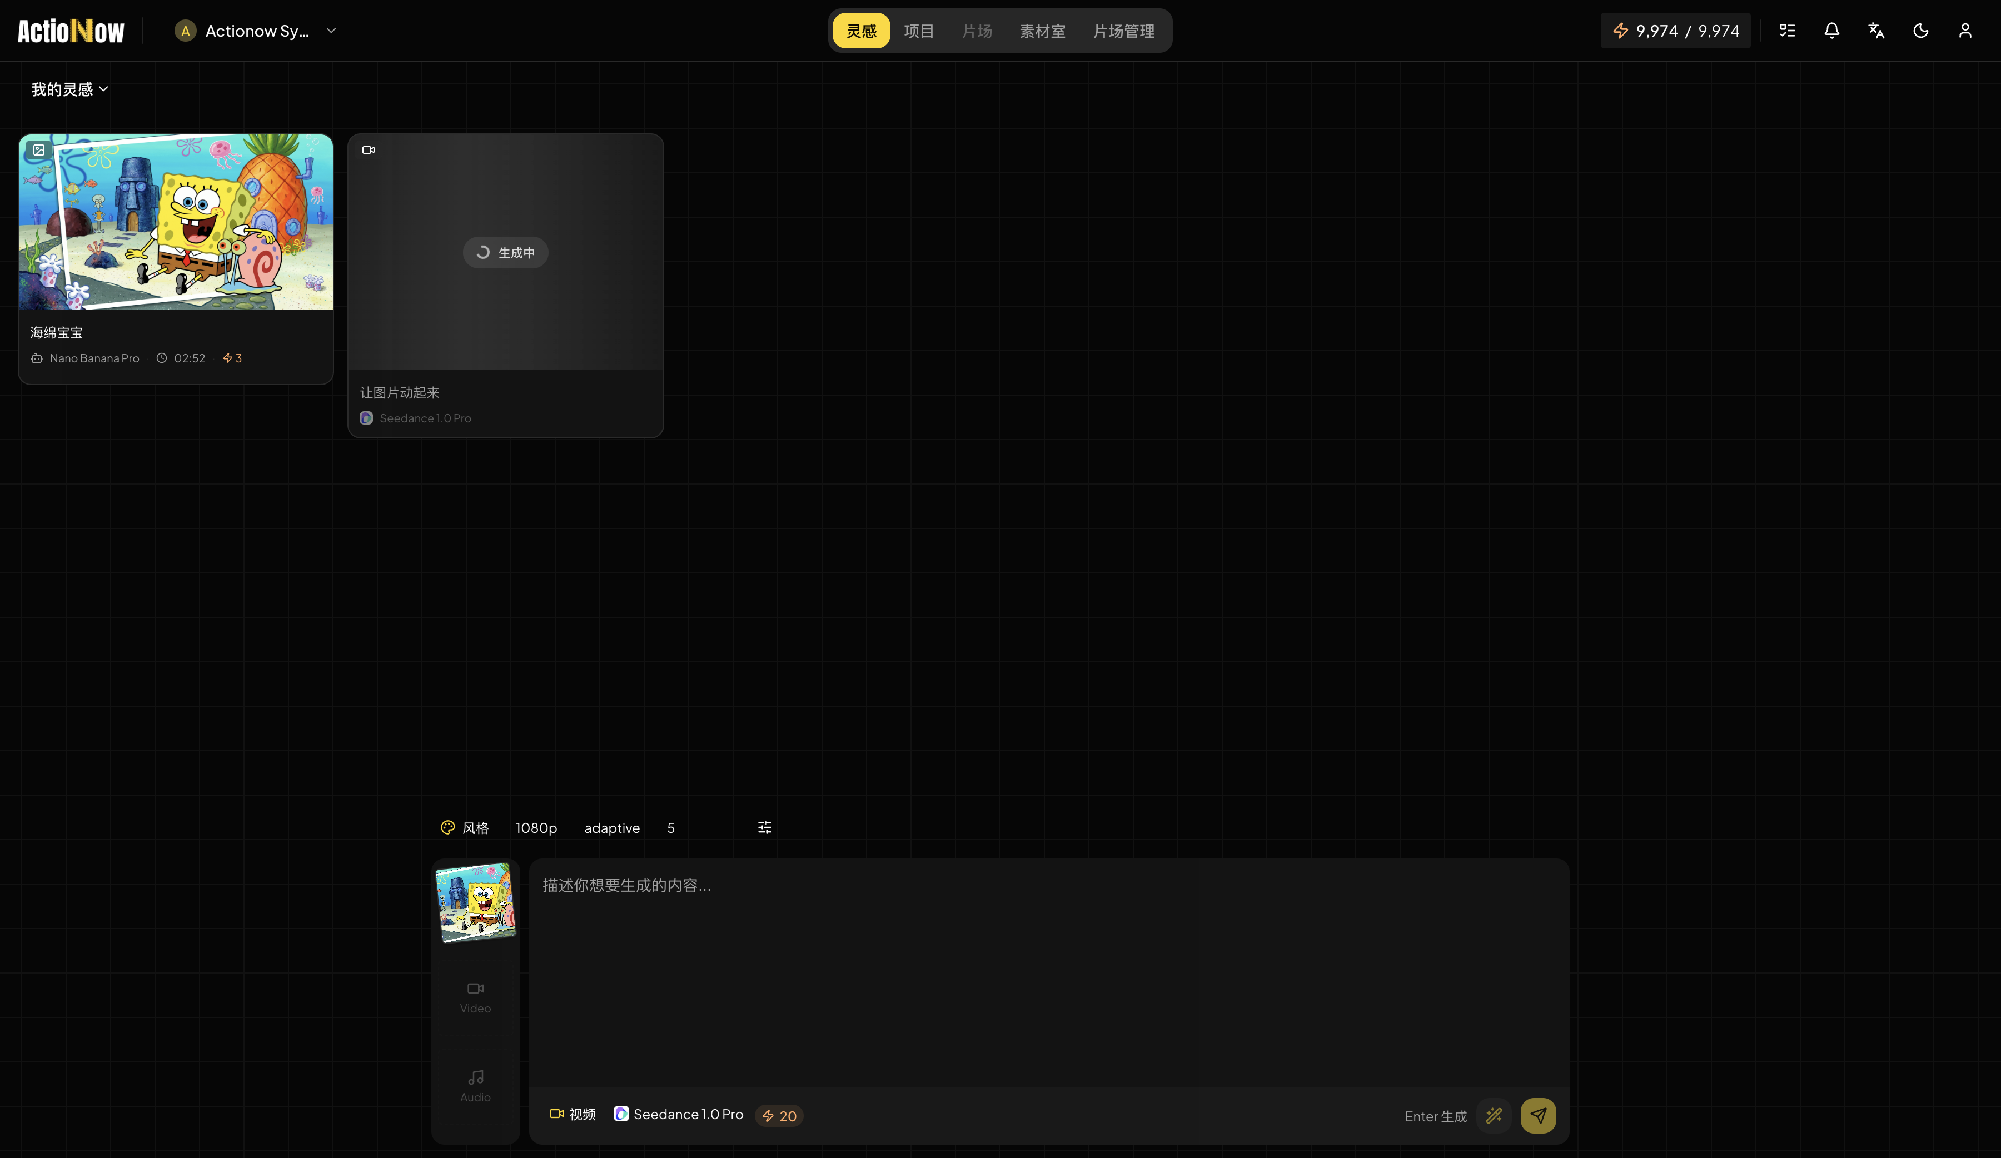Screen dimensions: 2001x1158
Task: Open the Actionow workspace switcher dropdown
Action: click(x=254, y=30)
